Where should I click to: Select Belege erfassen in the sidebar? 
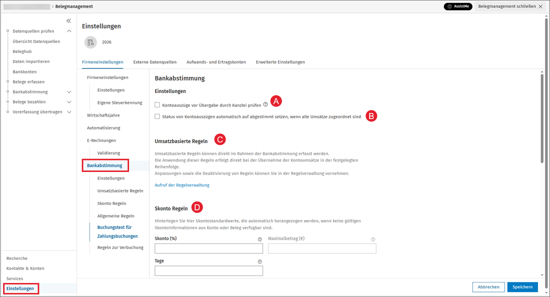[28, 81]
